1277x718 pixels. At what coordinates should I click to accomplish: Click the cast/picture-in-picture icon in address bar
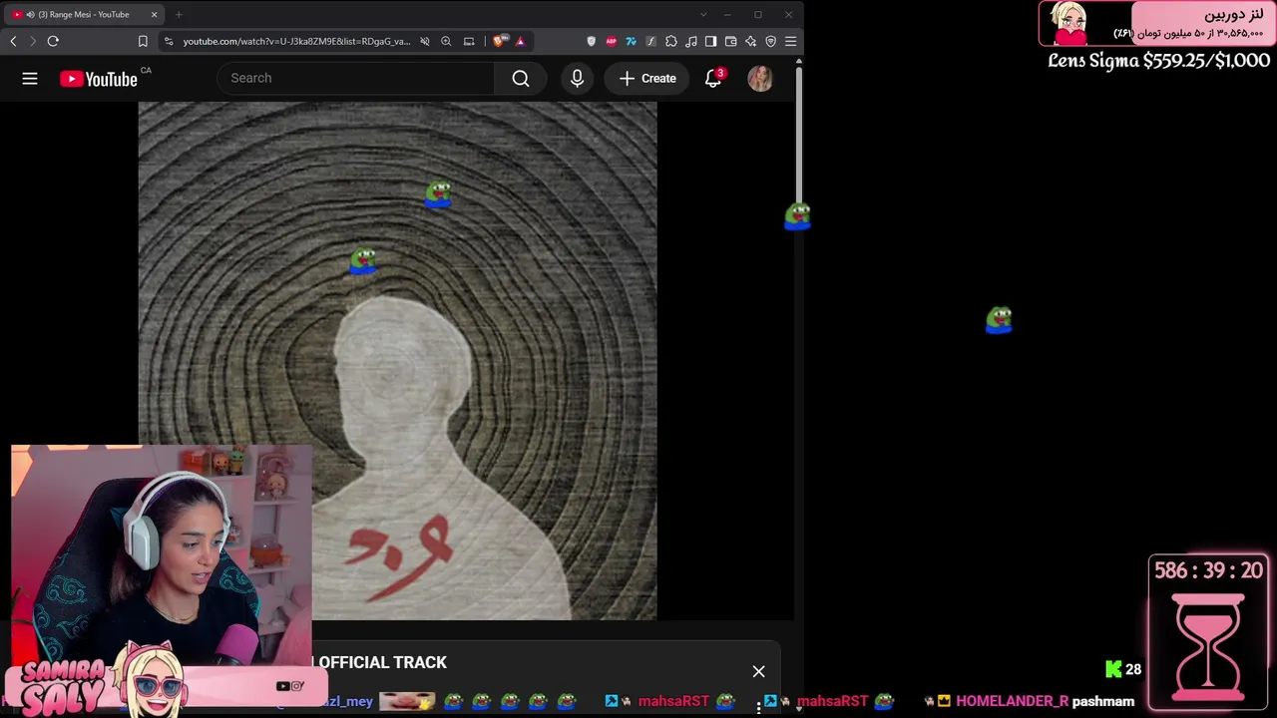click(x=469, y=41)
